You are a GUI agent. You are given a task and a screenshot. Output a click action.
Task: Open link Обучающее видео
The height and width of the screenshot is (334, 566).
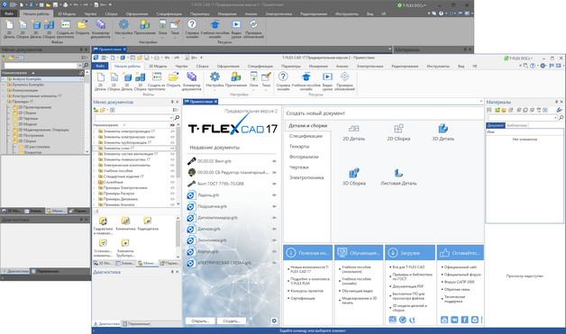click(358, 291)
